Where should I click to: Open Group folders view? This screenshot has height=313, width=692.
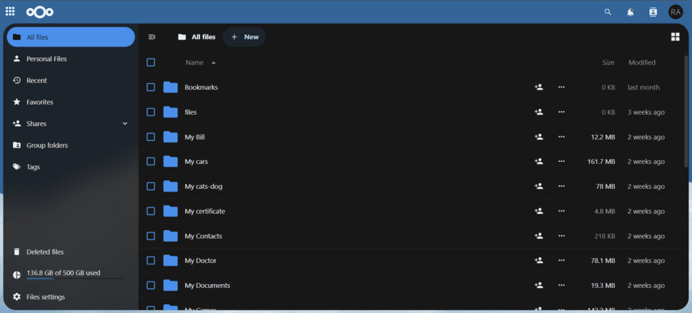click(70, 145)
